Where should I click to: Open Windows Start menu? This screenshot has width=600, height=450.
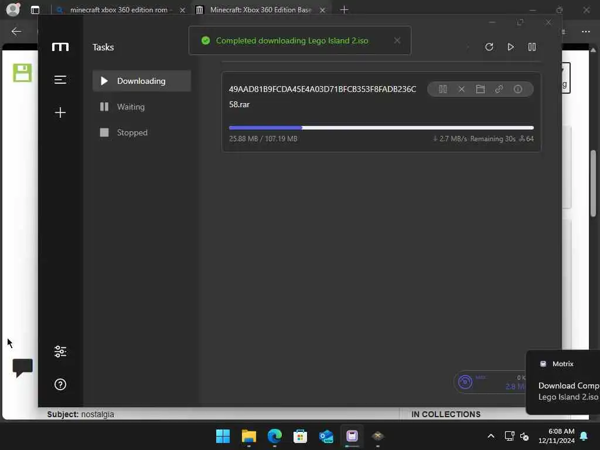click(223, 436)
